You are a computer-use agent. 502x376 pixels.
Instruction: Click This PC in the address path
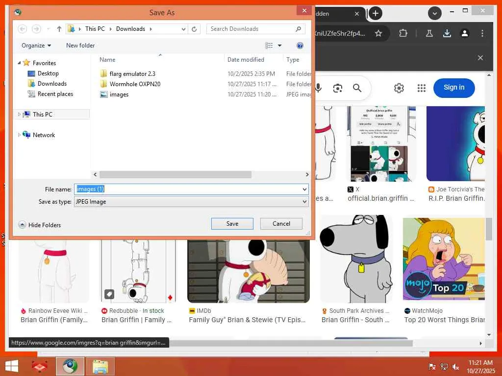tap(95, 29)
